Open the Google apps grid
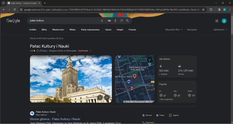This screenshot has width=233, height=124. pos(217,21)
